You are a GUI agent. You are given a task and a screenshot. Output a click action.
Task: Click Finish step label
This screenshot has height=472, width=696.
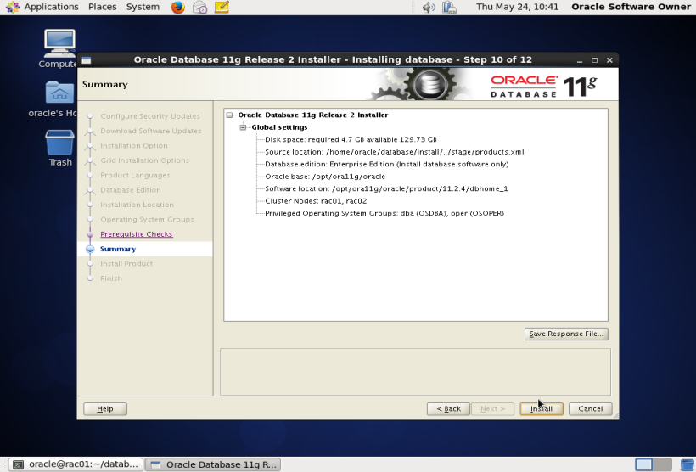pos(111,278)
